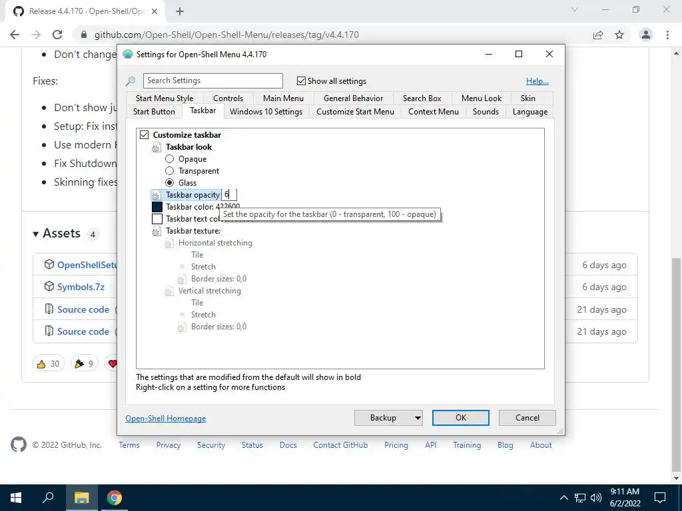This screenshot has height=511, width=682.
Task: Open the Context Menu tab
Action: (434, 112)
